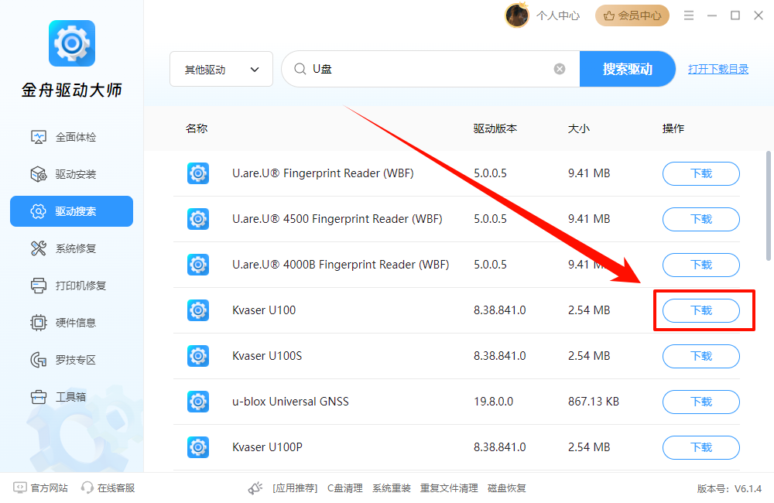
Task: Click the 搜索驱动 search button
Action: pyautogui.click(x=628, y=69)
